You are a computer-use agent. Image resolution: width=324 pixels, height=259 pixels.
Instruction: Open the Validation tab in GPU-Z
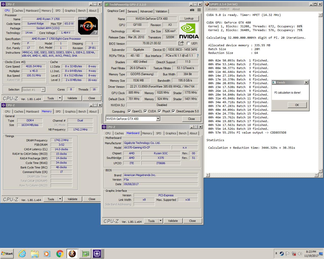click(x=161, y=11)
